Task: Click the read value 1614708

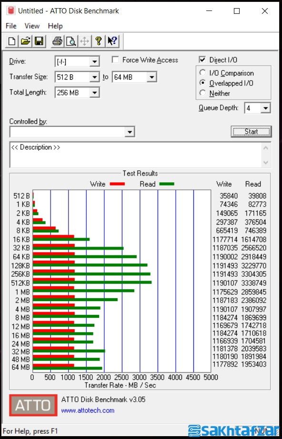Action: click(254, 240)
